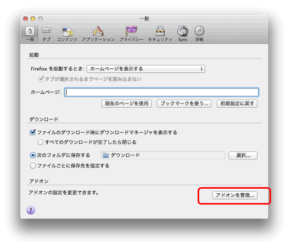This screenshot has height=242, width=289.
Task: Open the Sync preferences pane
Action: click(x=183, y=33)
